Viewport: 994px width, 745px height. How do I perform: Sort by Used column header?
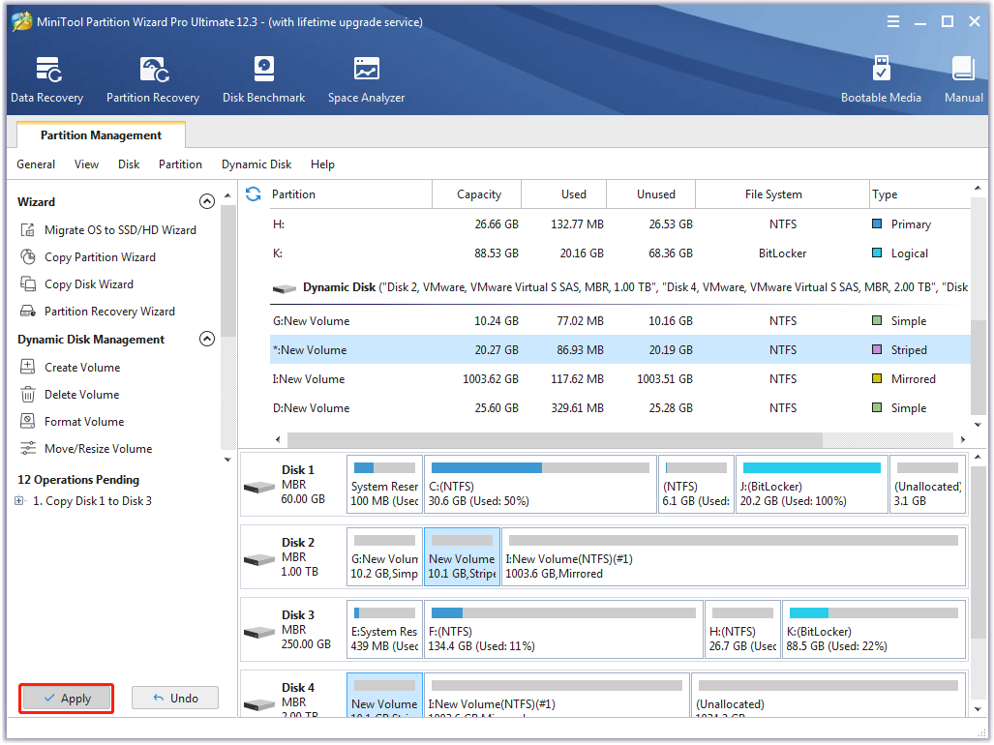564,194
